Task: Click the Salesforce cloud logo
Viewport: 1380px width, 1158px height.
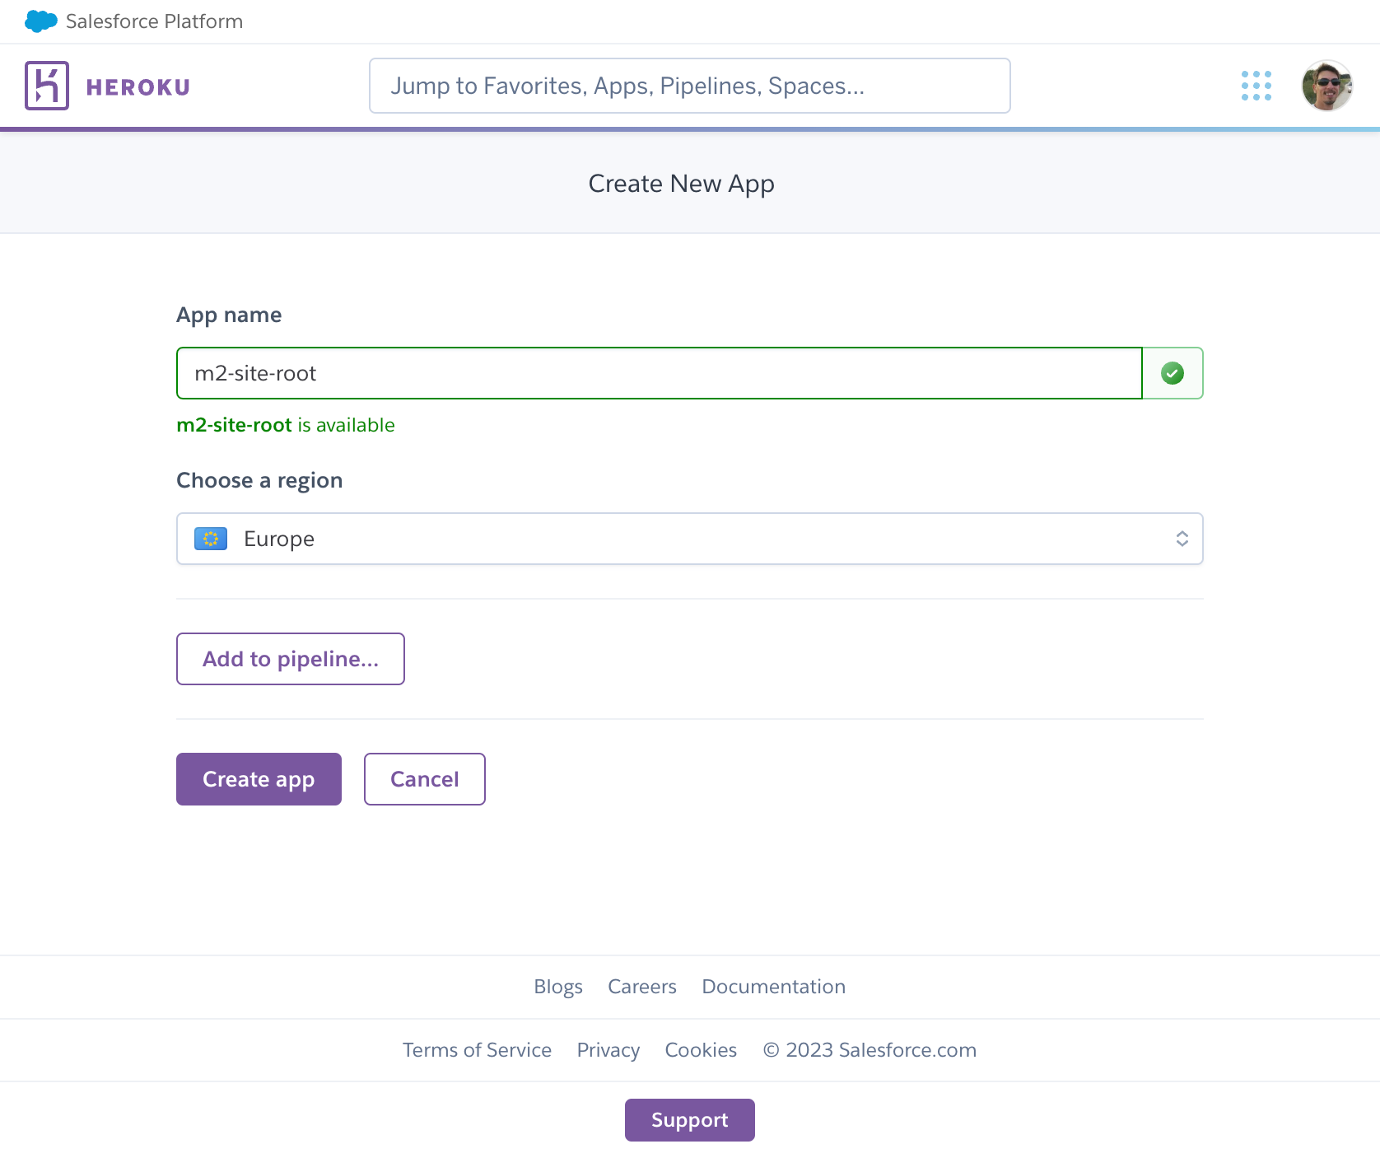Action: pyautogui.click(x=40, y=21)
